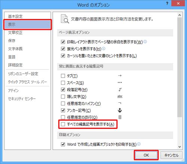Click the optional hyphen symbol icon
Screen dimensions: 187x164
pos(120,103)
